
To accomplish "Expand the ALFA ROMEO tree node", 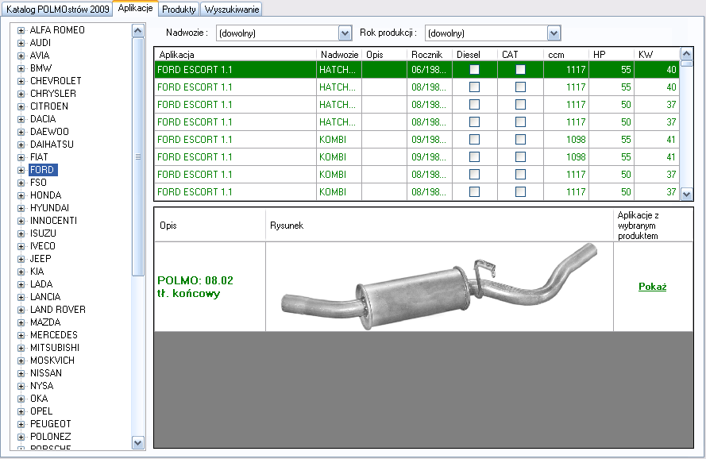I will click(21, 30).
